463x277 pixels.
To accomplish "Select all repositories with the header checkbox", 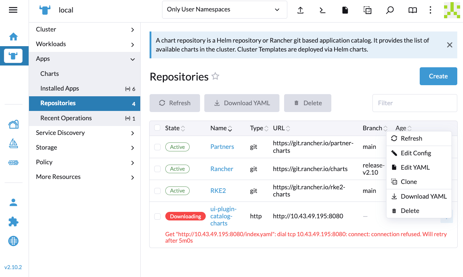I will 157,128.
